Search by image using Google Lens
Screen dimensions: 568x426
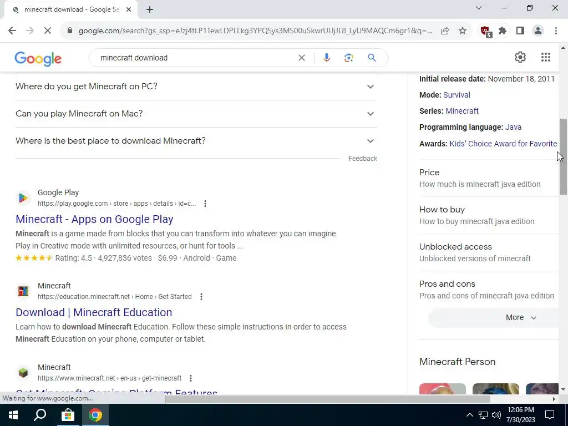(x=348, y=58)
